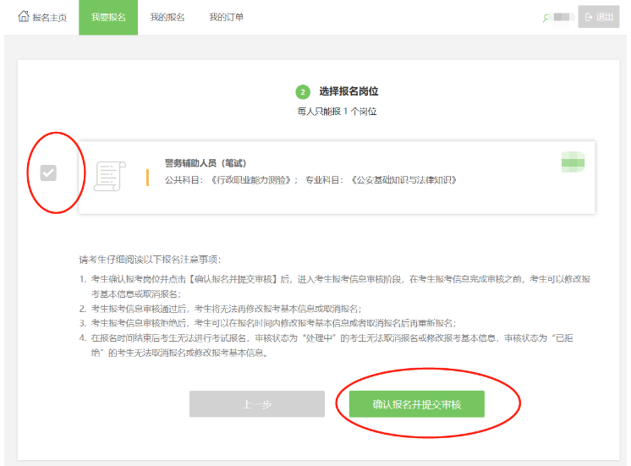Click the orange vertical bar beside subjects
Image resolution: width=631 pixels, height=466 pixels.
coord(147,176)
